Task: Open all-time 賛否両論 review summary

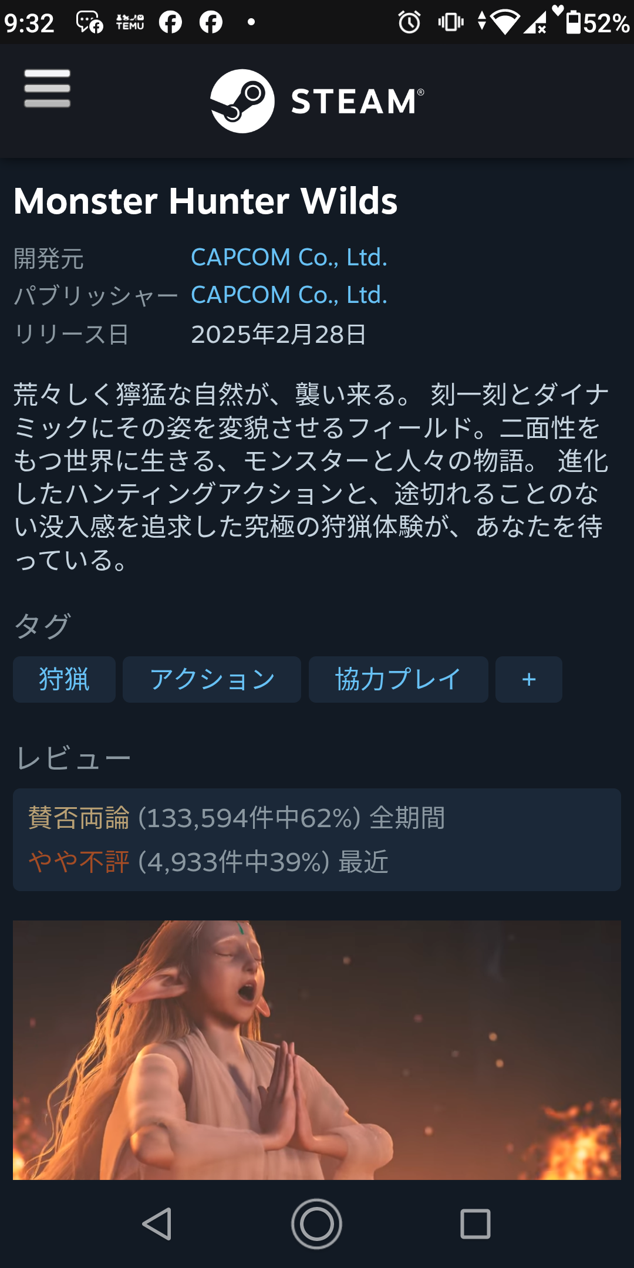Action: (x=237, y=818)
